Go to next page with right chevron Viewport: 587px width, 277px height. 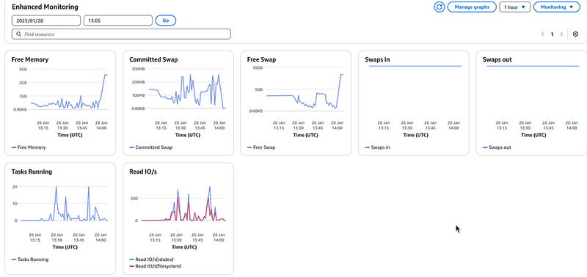(x=561, y=34)
